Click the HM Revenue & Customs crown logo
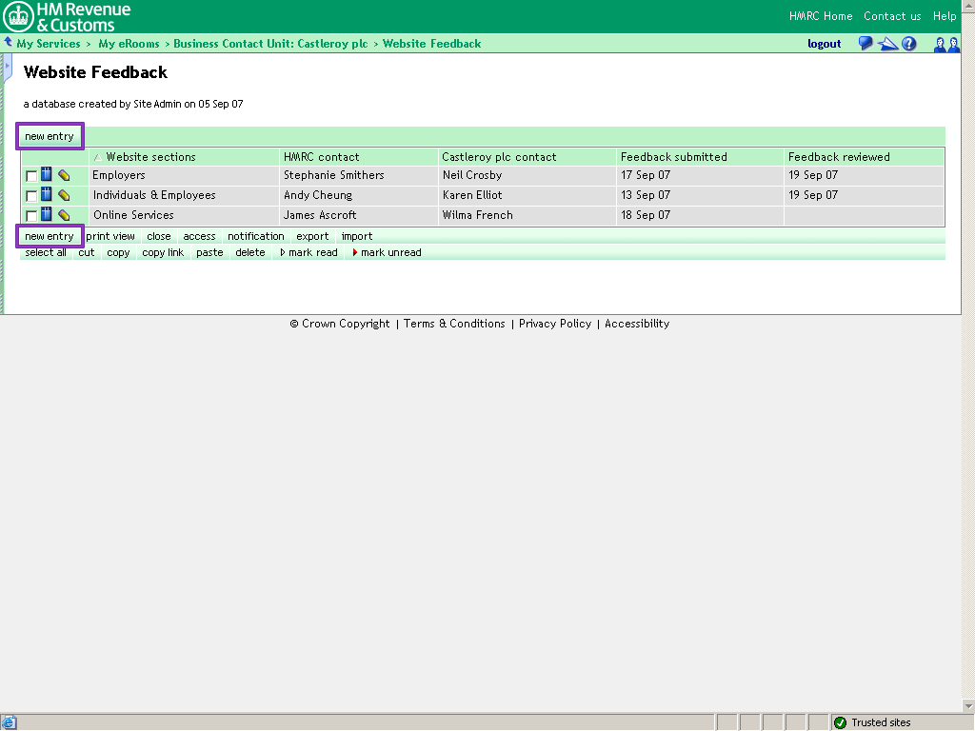Viewport: 975px width, 731px height. click(x=18, y=16)
